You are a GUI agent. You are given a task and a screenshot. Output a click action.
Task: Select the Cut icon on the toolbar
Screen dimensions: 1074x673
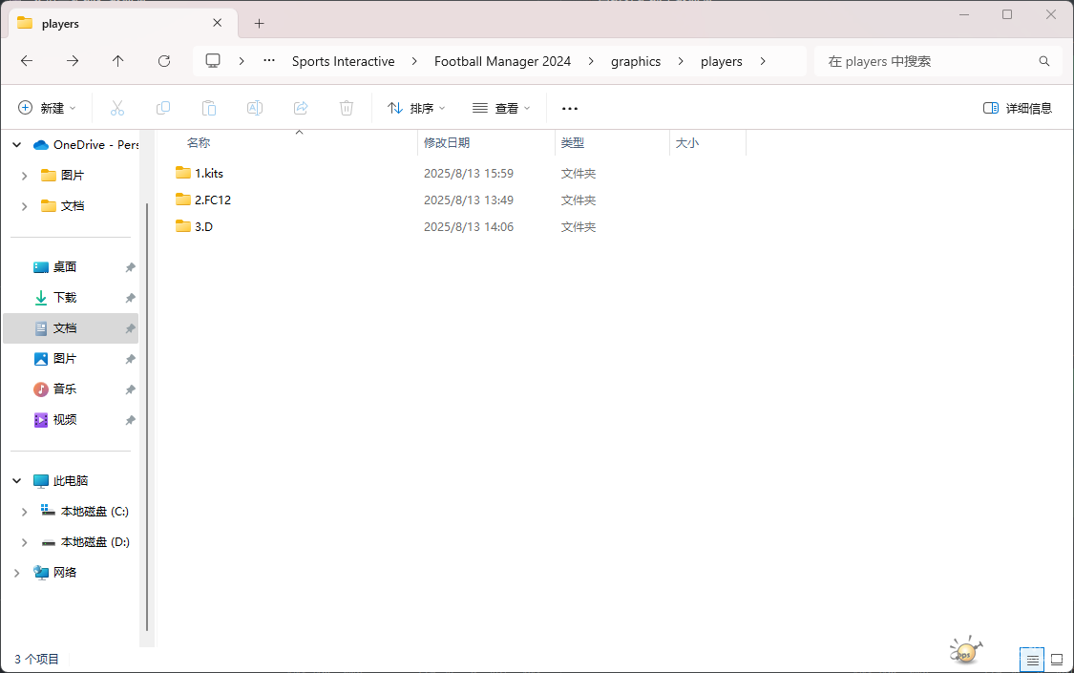tap(117, 107)
